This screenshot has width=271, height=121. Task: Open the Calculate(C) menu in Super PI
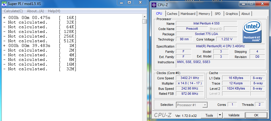tap(13, 11)
